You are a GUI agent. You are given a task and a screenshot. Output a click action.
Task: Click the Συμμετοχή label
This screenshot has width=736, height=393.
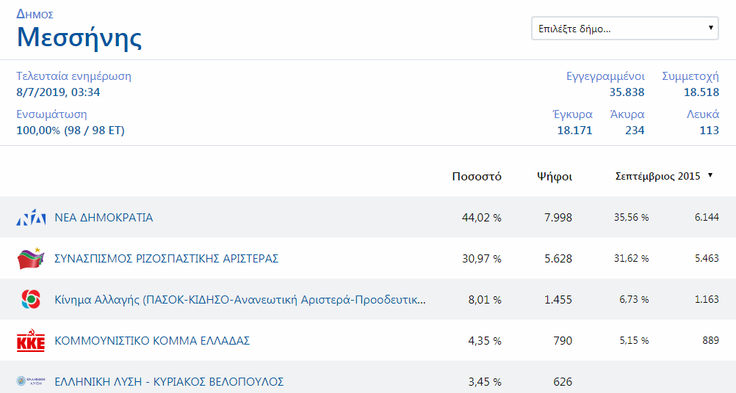[x=690, y=76]
